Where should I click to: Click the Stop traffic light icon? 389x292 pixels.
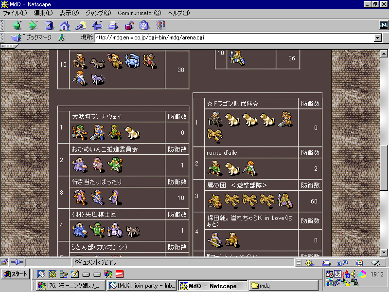coord(161,25)
